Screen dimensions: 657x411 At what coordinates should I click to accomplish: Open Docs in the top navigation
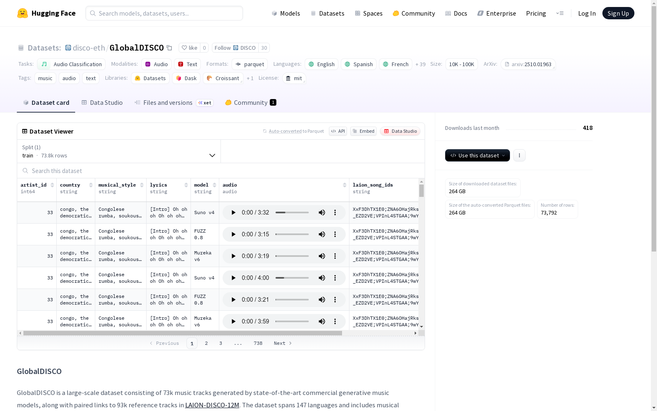click(x=456, y=13)
